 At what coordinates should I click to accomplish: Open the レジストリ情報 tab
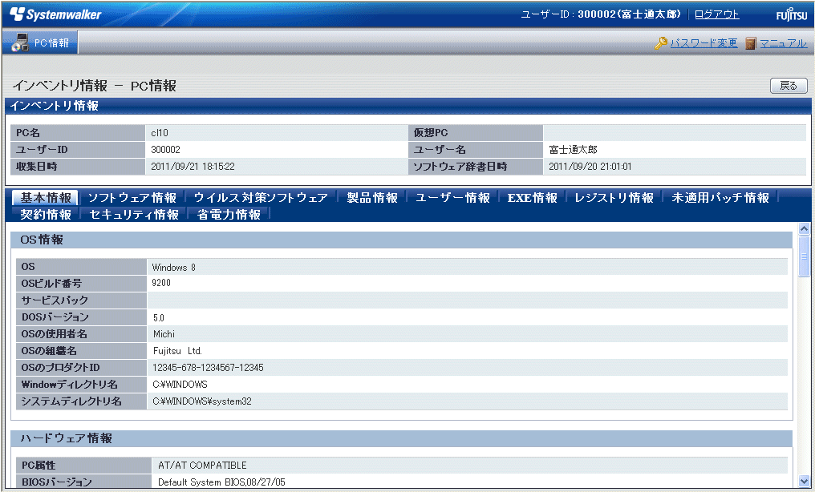(614, 198)
